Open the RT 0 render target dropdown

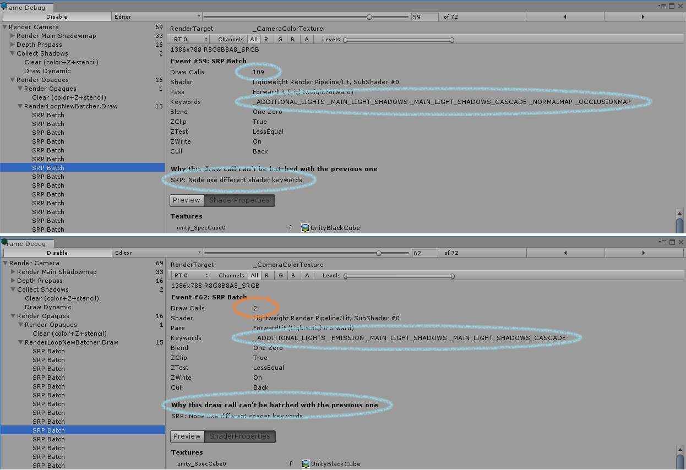[x=189, y=39]
